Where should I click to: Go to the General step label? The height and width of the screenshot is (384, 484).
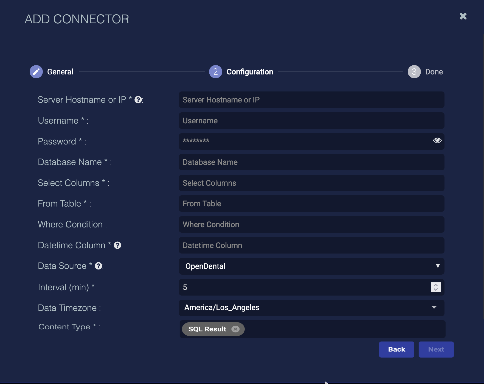[60, 72]
